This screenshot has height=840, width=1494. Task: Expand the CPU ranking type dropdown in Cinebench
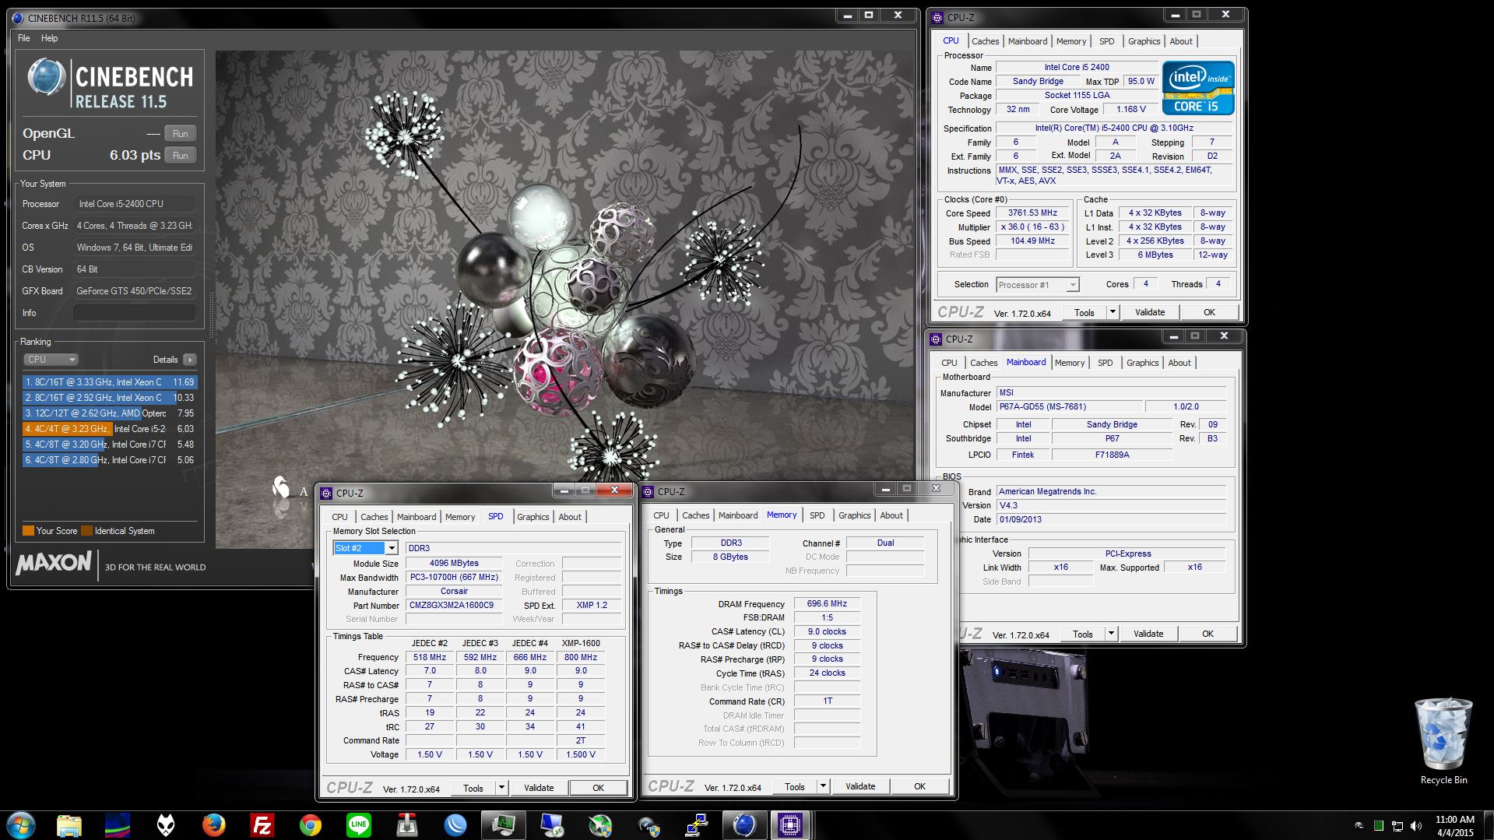(x=51, y=360)
